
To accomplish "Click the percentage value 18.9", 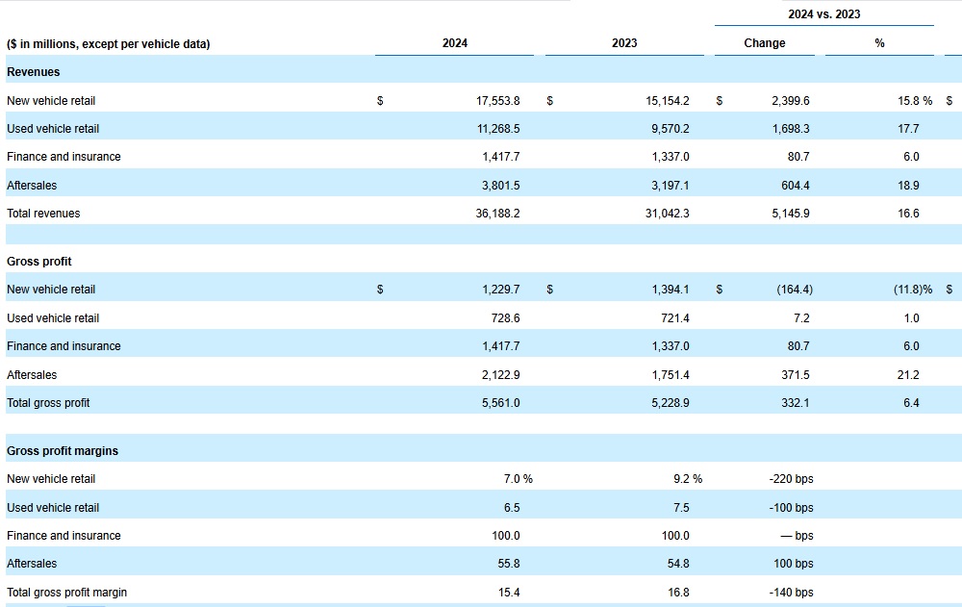I will click(909, 186).
